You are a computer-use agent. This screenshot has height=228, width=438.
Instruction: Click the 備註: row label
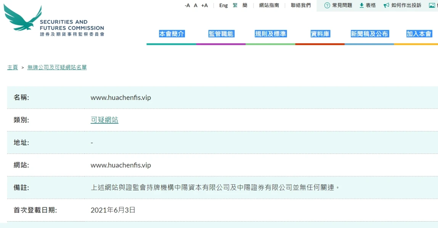click(21, 188)
